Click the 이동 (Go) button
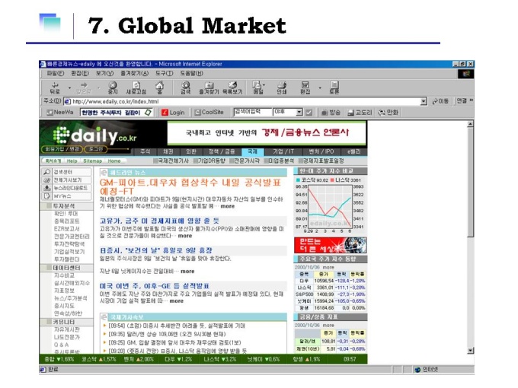The height and width of the screenshot is (388, 518). [x=440, y=101]
